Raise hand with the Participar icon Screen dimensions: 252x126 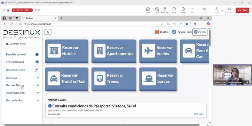(165, 10)
